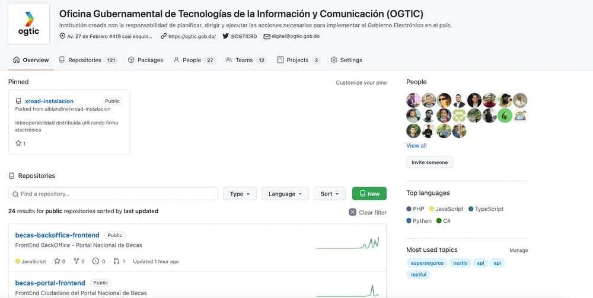Click the star icon on xroad-instalacion card
Image resolution: width=593 pixels, height=298 pixels.
(x=18, y=143)
